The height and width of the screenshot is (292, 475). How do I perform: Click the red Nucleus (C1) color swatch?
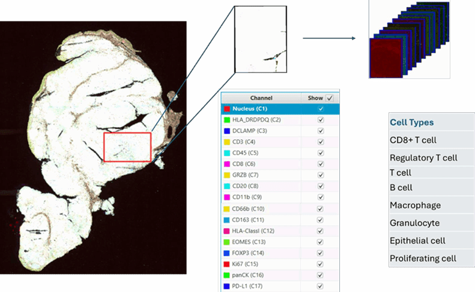(226, 109)
